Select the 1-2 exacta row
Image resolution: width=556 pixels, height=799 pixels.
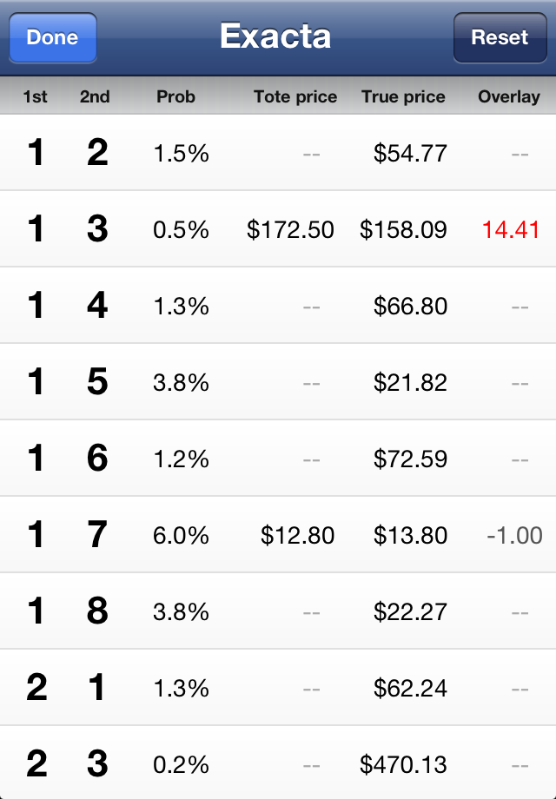pos(278,153)
